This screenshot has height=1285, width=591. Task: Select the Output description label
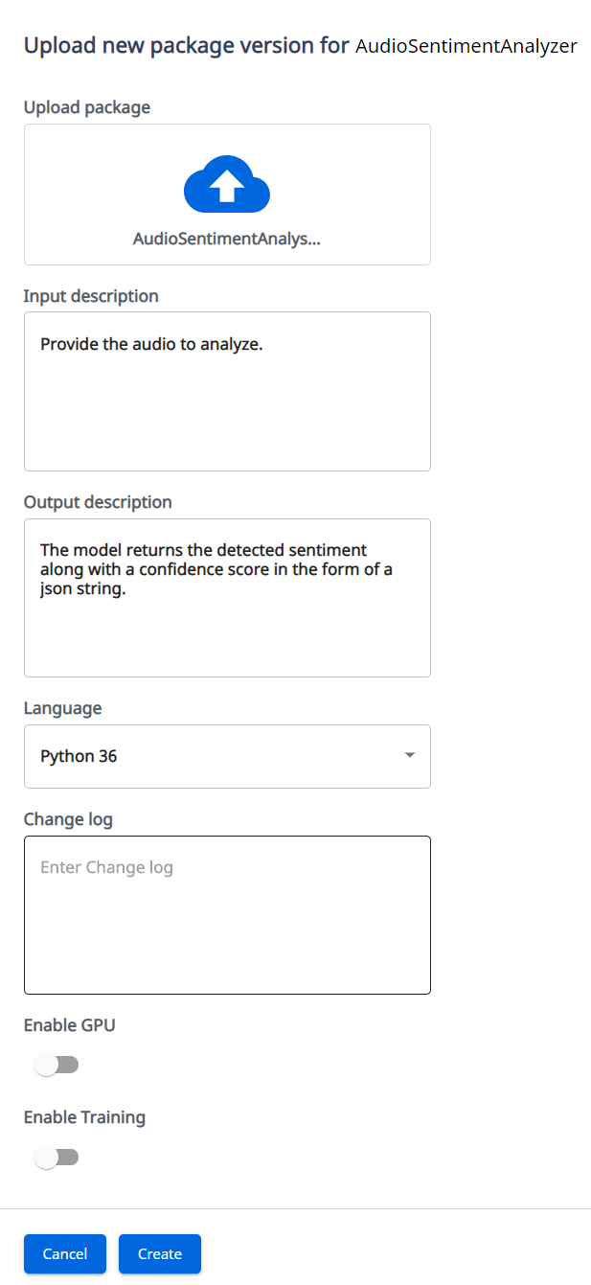tap(98, 502)
